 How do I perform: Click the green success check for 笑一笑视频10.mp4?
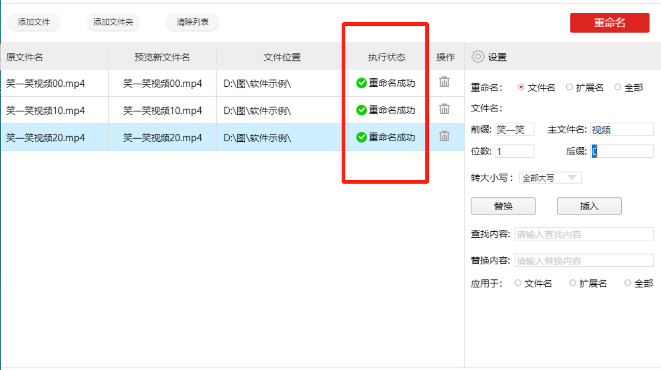coord(362,110)
